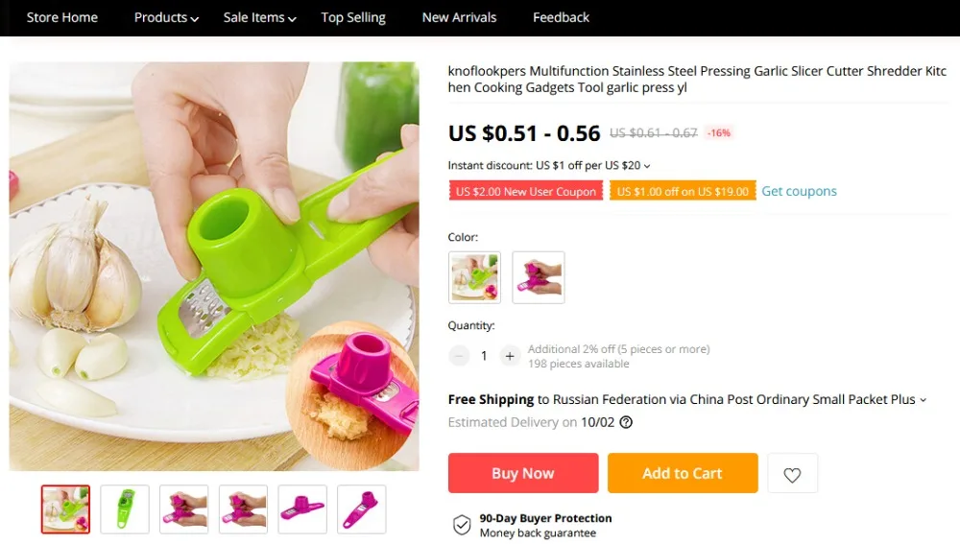Viewport: 960px width, 544px height.
Task: View second thumbnail of green press
Action: 125,509
